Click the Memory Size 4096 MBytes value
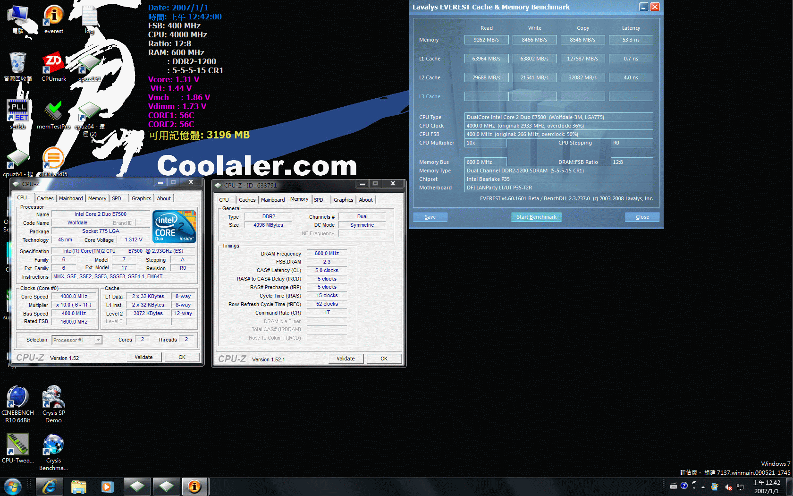This screenshot has width=793, height=496. (268, 225)
